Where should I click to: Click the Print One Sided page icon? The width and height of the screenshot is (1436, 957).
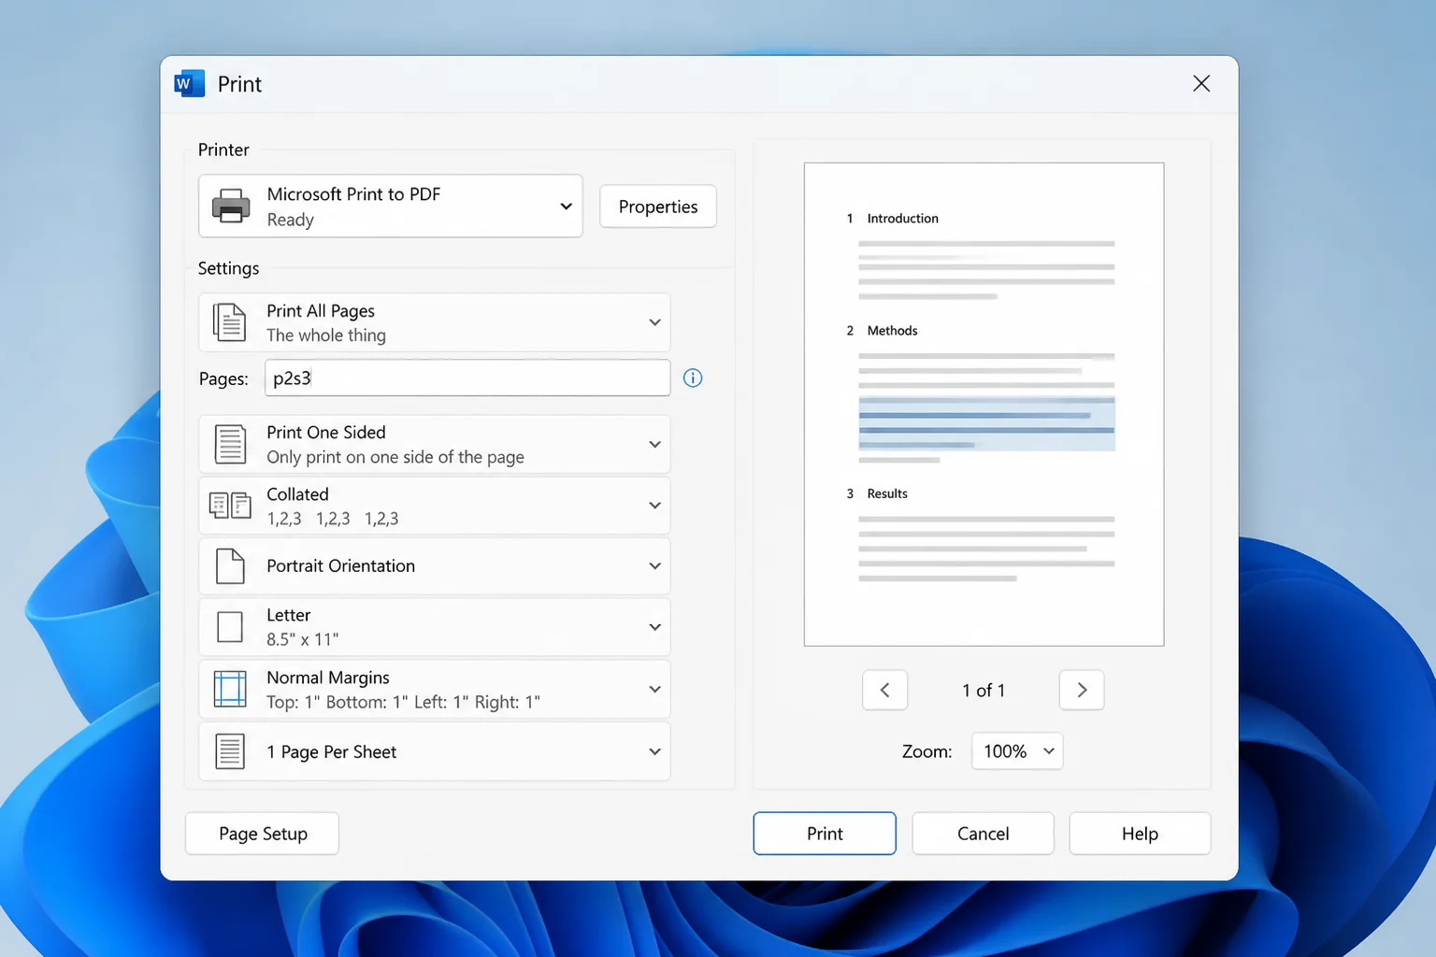click(230, 444)
